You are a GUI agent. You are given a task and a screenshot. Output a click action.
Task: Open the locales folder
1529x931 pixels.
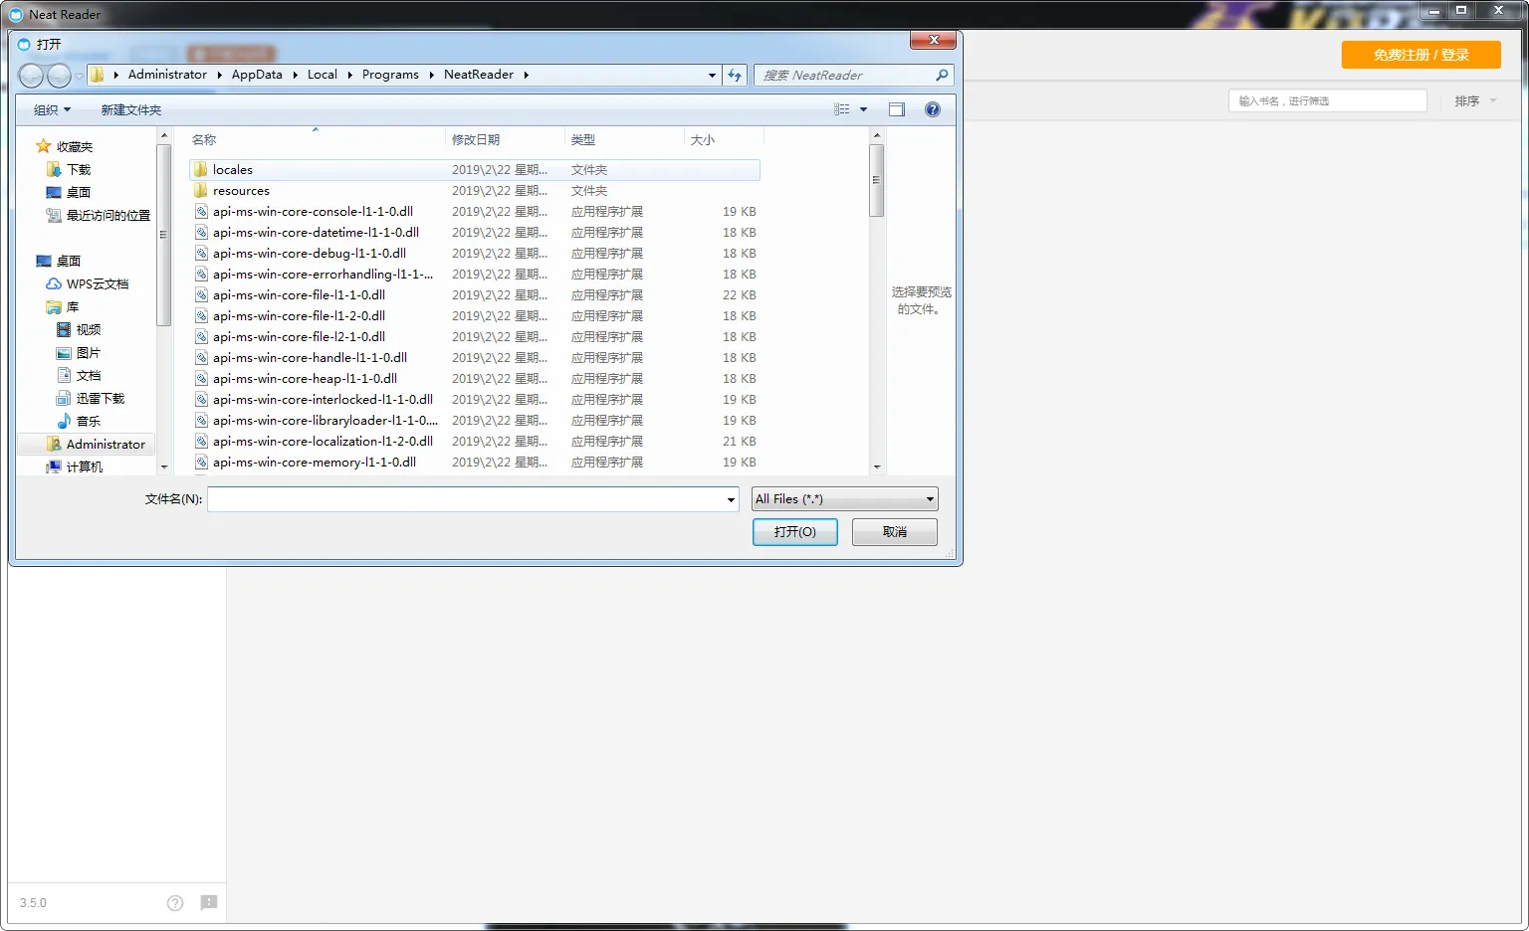[x=233, y=170]
